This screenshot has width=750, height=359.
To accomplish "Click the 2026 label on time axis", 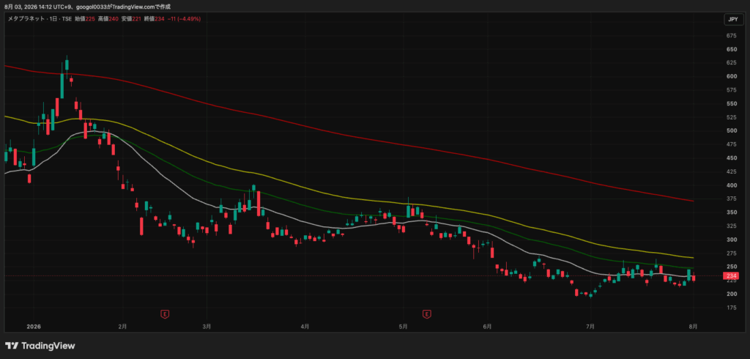I will [x=34, y=327].
